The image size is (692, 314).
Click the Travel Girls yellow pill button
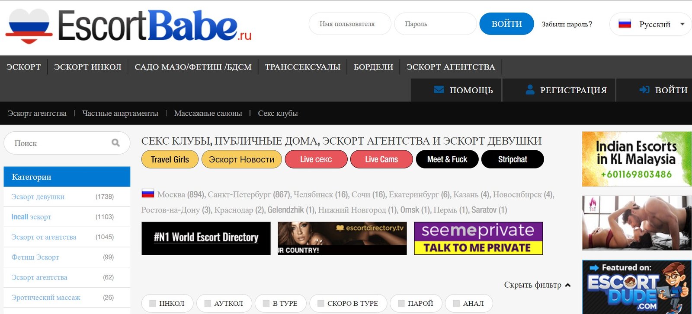coord(170,159)
